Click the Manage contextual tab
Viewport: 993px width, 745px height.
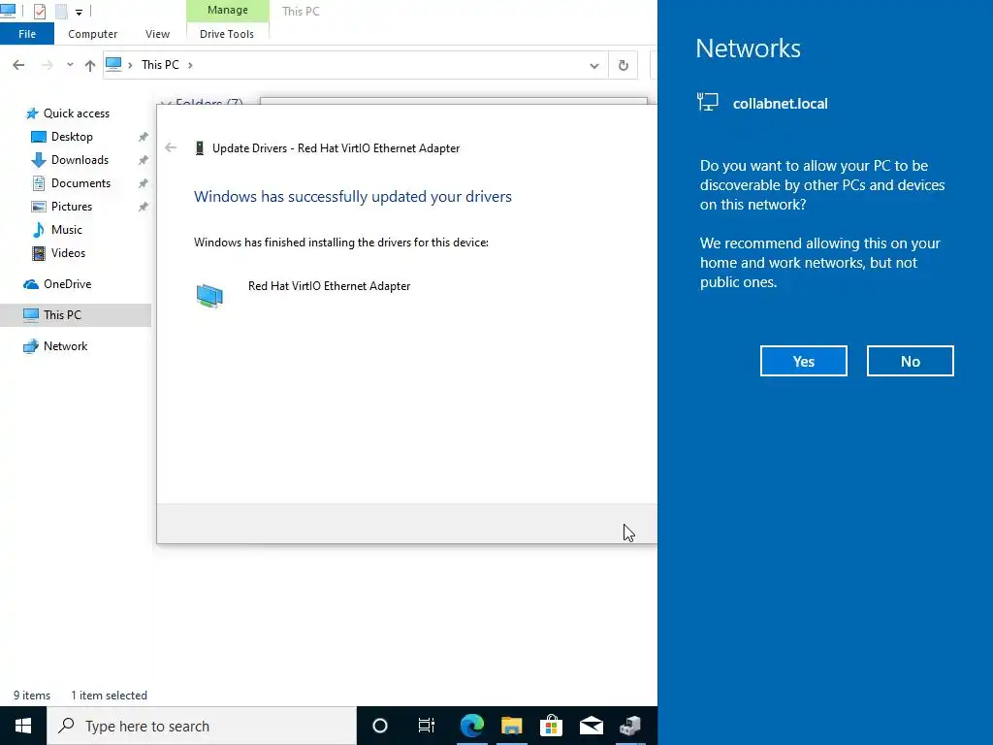tap(227, 10)
